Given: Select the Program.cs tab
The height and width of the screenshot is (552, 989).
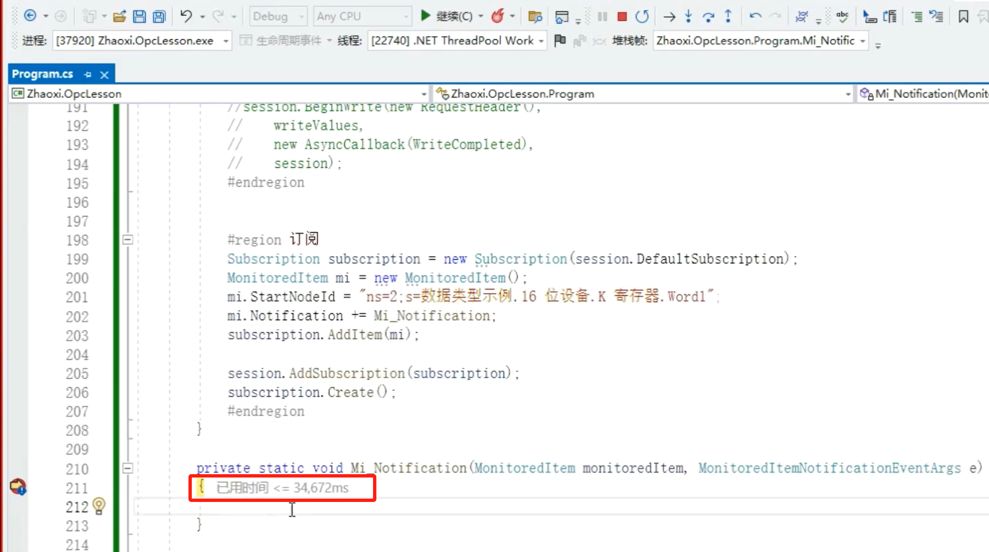Looking at the screenshot, I should 43,74.
